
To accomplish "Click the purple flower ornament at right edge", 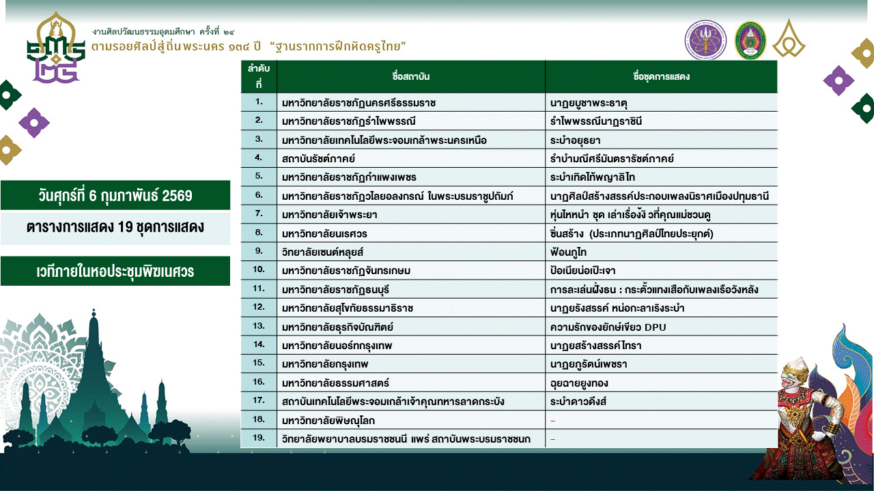I will click(x=838, y=80).
